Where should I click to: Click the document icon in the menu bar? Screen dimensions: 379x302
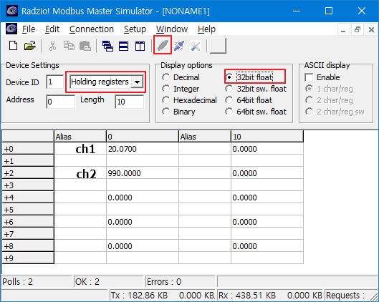click(11, 29)
